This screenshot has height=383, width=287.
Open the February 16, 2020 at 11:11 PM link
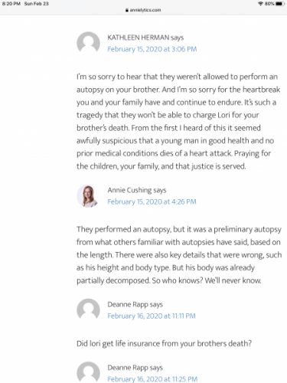pos(152,316)
